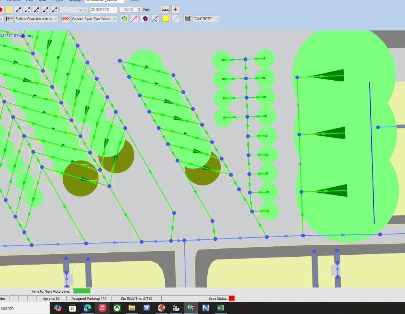This screenshot has width=405, height=314.
Task: Select the red checkered blast fence icon
Action: click(x=65, y=19)
